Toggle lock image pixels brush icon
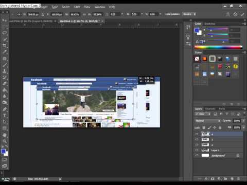 209,127
